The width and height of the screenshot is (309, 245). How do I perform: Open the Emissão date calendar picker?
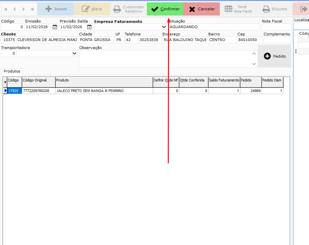(x=55, y=27)
